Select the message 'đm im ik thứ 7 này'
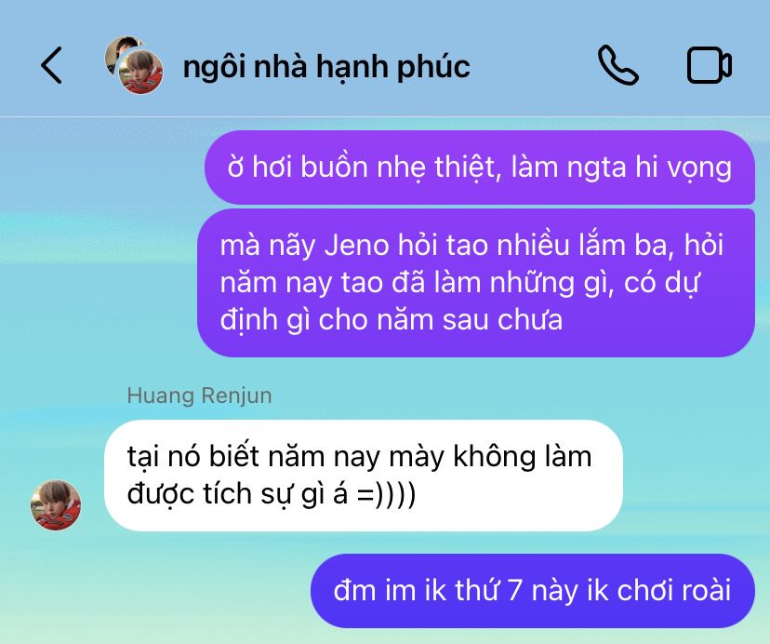770x644 pixels. coord(533,591)
